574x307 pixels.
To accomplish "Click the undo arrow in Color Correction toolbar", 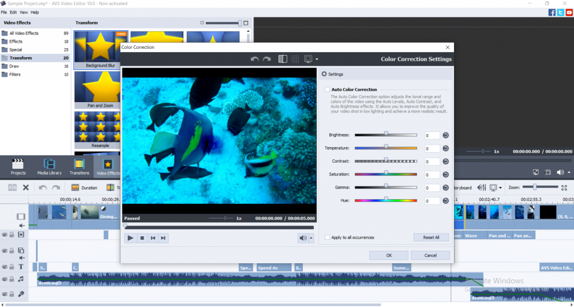I will [254, 59].
